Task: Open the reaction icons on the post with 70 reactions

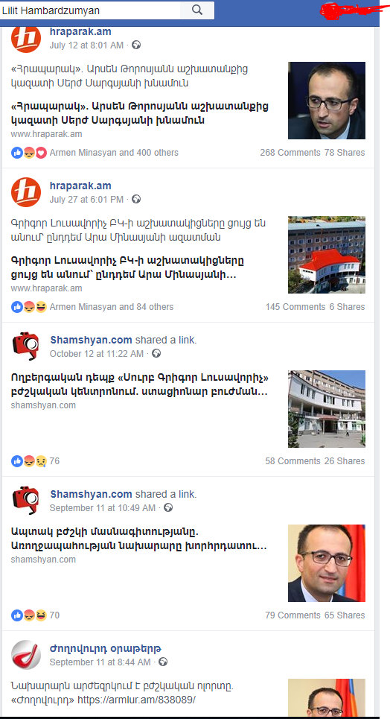Action: (x=29, y=615)
